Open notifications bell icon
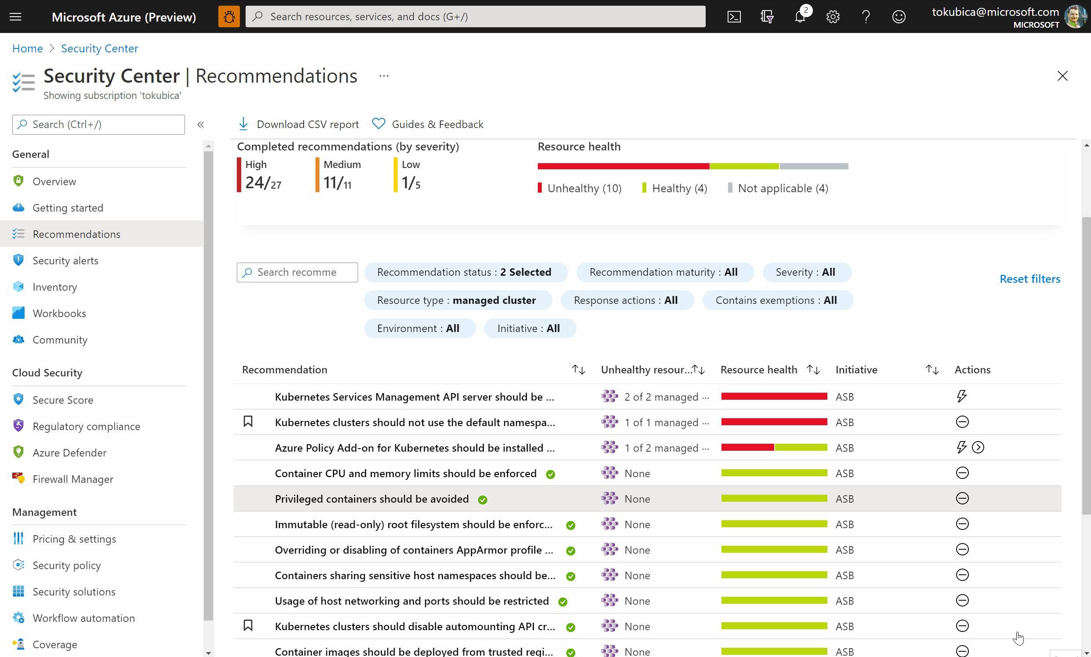The height and width of the screenshot is (657, 1091). coord(800,17)
